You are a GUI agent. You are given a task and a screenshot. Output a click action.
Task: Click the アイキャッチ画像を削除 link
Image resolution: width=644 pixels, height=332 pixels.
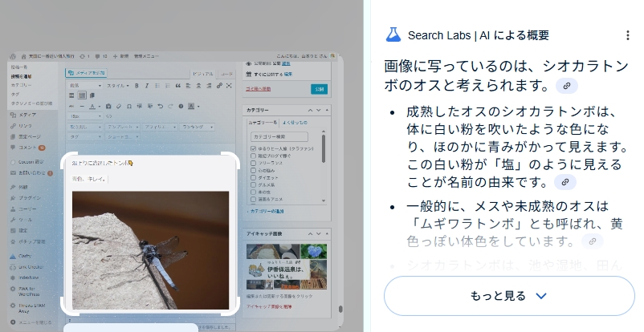(269, 306)
